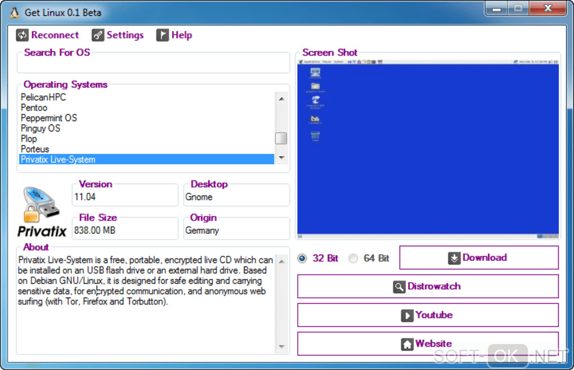
Task: Click the Operating Systems scrollbar thumb
Action: [x=281, y=139]
